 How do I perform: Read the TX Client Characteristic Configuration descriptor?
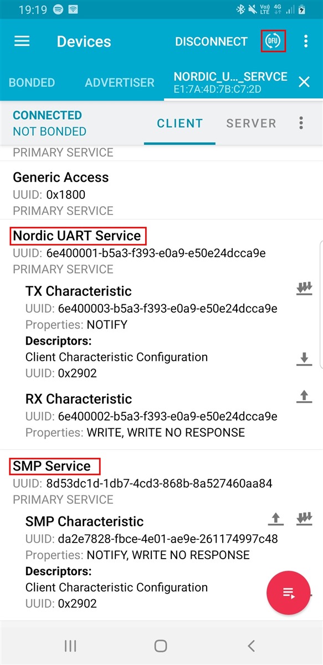(x=304, y=359)
